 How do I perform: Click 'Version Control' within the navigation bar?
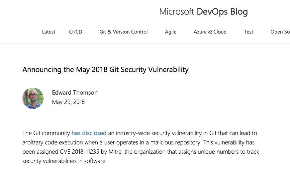(x=130, y=32)
